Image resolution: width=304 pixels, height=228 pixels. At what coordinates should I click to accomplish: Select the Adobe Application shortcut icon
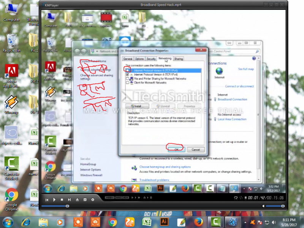tap(11, 76)
